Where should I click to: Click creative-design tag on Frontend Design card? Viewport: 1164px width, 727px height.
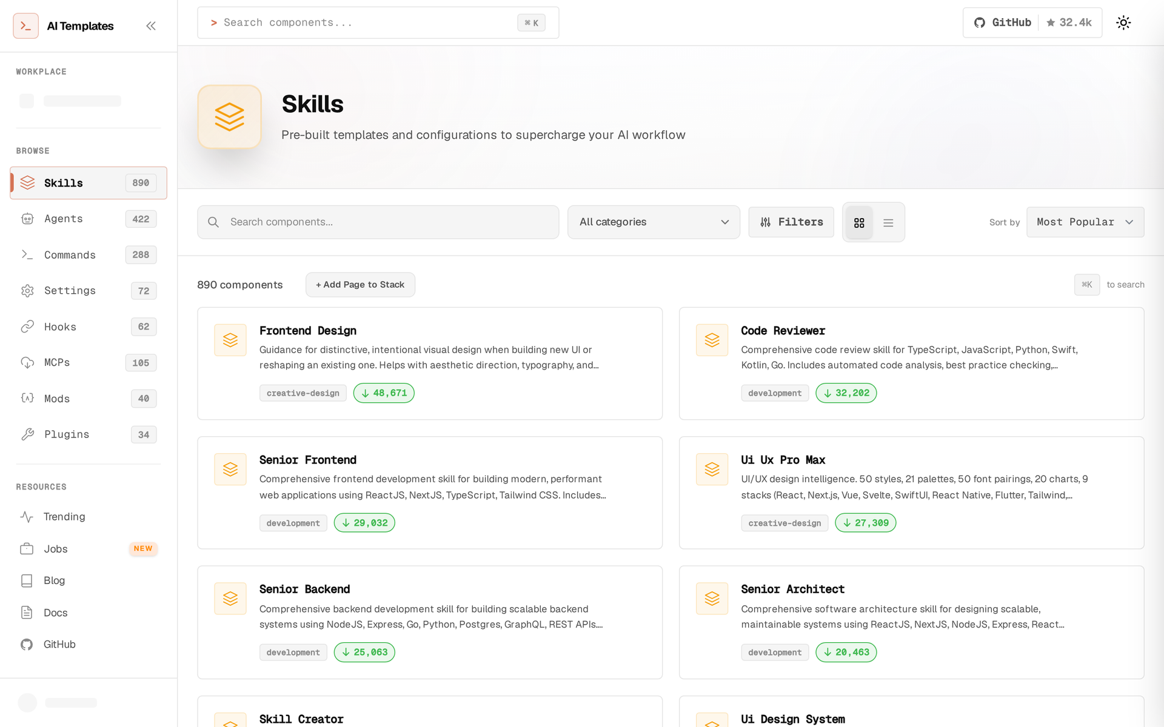(x=303, y=393)
